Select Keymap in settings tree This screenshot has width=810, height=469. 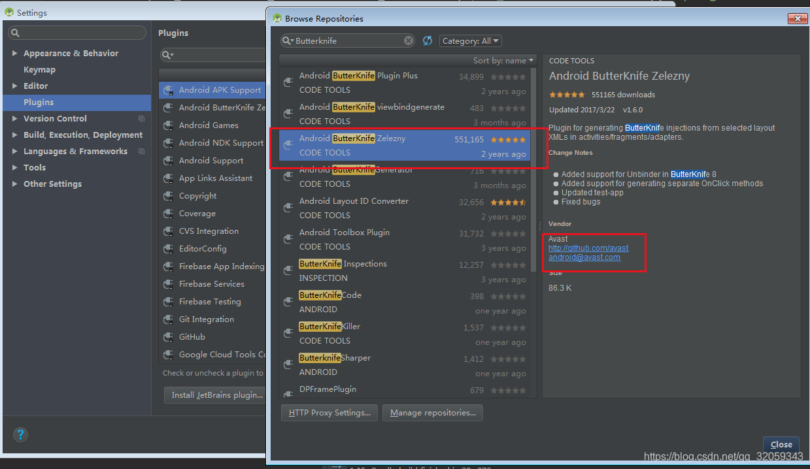pos(39,70)
